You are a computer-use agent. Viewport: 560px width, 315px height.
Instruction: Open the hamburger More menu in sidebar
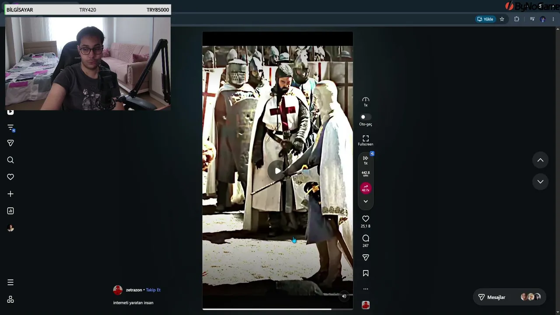point(10,282)
